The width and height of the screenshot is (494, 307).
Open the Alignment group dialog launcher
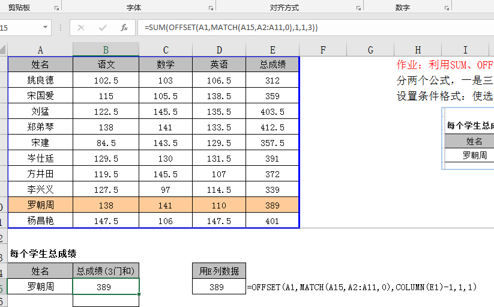click(358, 8)
